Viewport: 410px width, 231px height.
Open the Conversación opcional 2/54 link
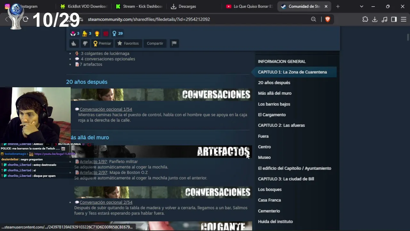[x=106, y=202]
